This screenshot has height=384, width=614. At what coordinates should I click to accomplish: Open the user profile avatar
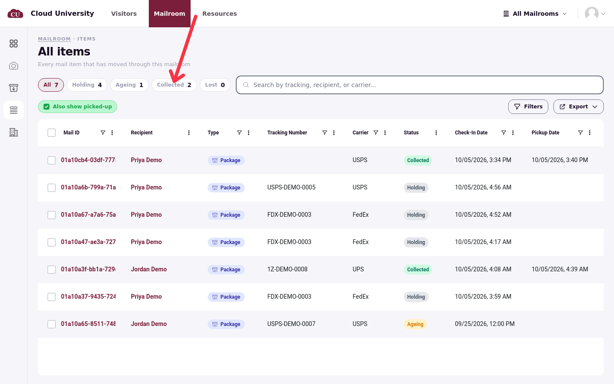point(592,14)
